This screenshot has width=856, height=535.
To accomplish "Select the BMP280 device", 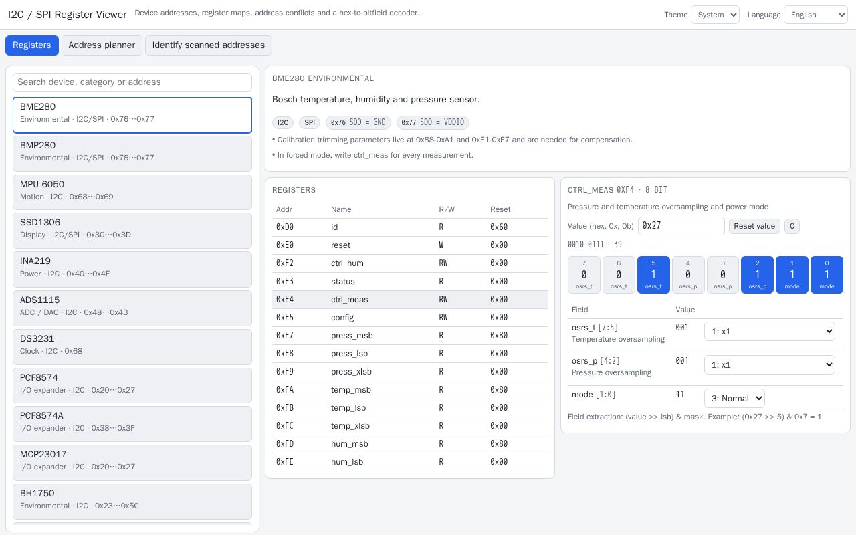I will tap(132, 154).
